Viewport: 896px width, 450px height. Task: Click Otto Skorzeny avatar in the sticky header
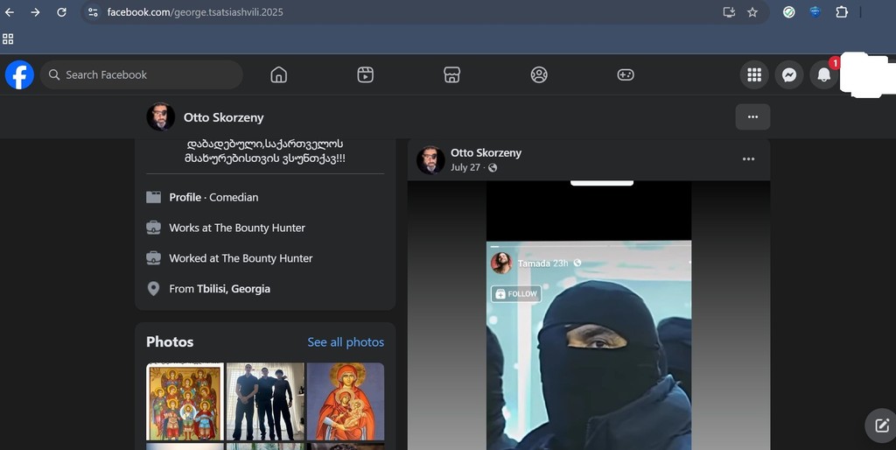161,116
